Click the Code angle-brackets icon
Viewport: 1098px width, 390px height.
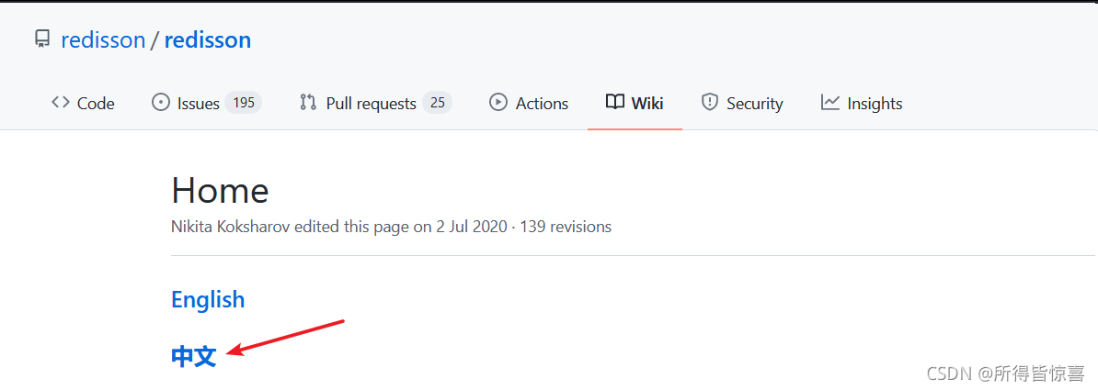(60, 103)
